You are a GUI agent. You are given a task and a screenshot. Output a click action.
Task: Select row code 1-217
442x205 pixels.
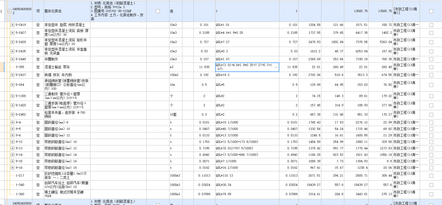click(20, 176)
